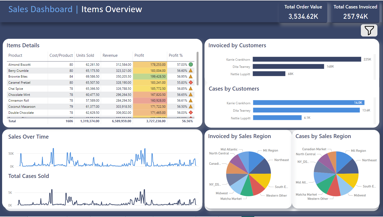Click Brownie Bites product name cell
The height and width of the screenshot is (217, 383).
[x=18, y=76]
